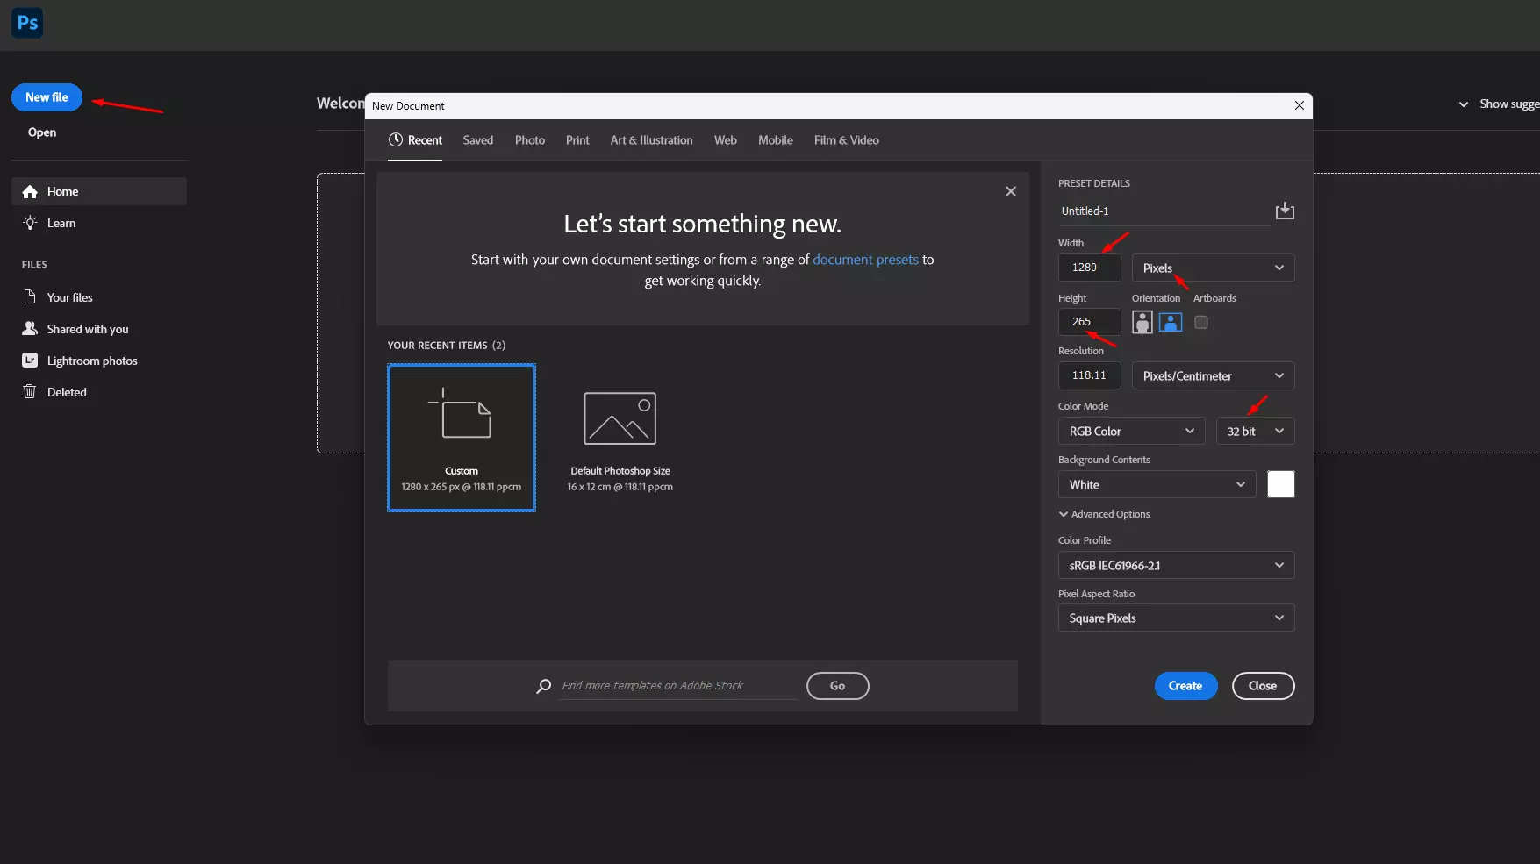The width and height of the screenshot is (1540, 864).
Task: Close the New Document dialog window
Action: point(1300,105)
